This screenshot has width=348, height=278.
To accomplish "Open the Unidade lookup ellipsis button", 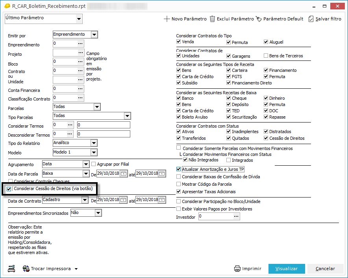I will pyautogui.click(x=80, y=80).
